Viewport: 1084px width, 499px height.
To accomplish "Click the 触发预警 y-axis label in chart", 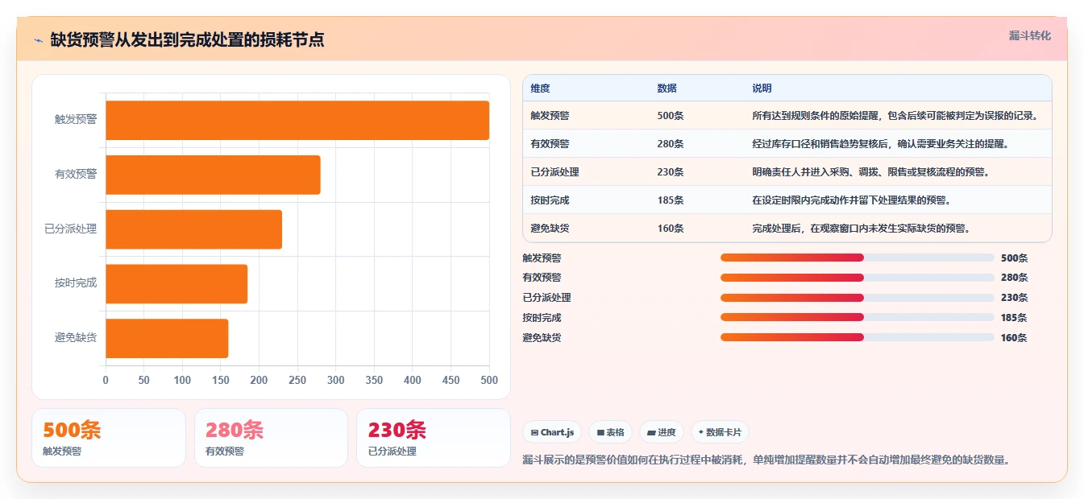I will coord(76,120).
